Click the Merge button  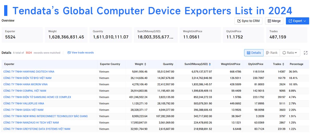274,21
